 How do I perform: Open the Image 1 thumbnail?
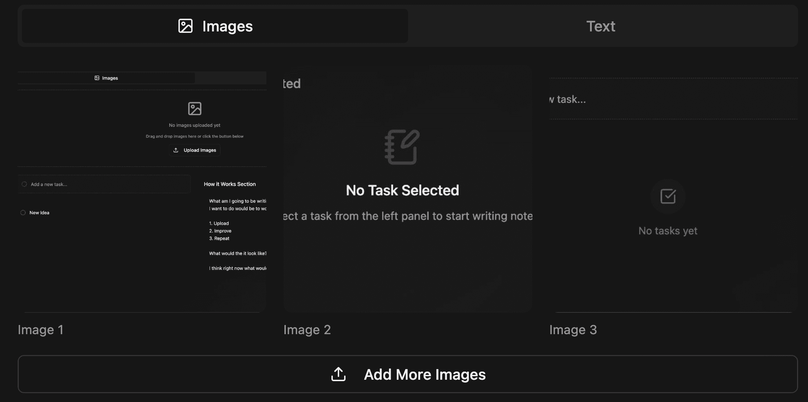pos(142,191)
